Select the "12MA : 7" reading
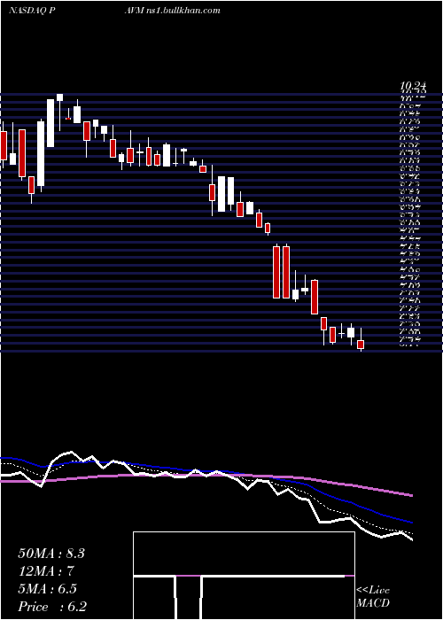 pos(47,571)
